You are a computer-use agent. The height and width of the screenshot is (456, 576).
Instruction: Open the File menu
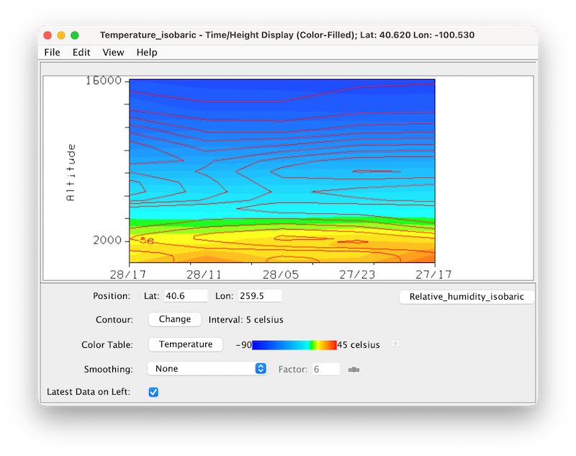[51, 52]
